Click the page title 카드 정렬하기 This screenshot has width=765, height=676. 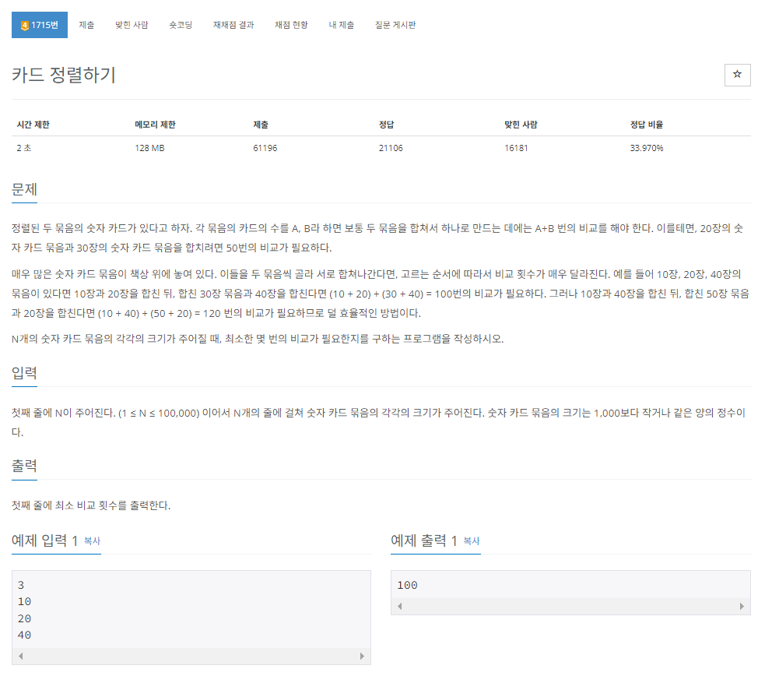click(x=63, y=75)
